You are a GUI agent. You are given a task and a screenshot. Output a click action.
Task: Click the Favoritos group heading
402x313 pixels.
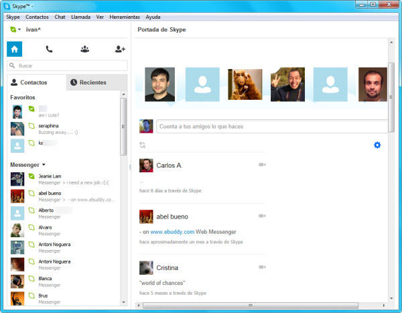(x=23, y=97)
